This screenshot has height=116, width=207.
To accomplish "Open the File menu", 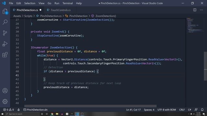I will (11, 3).
